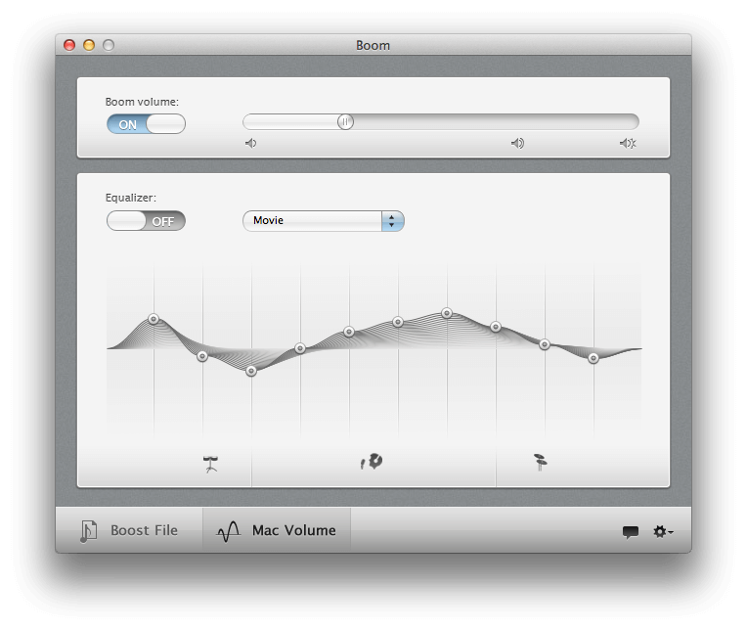Click the Mac Volume waveform icon

pos(228,531)
